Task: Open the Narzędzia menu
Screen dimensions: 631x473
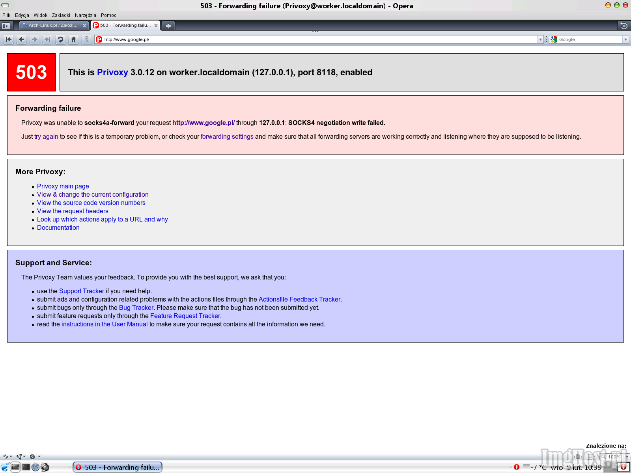Action: (86, 15)
